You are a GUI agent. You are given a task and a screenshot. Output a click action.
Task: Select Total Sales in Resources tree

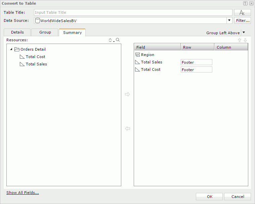coord(36,64)
